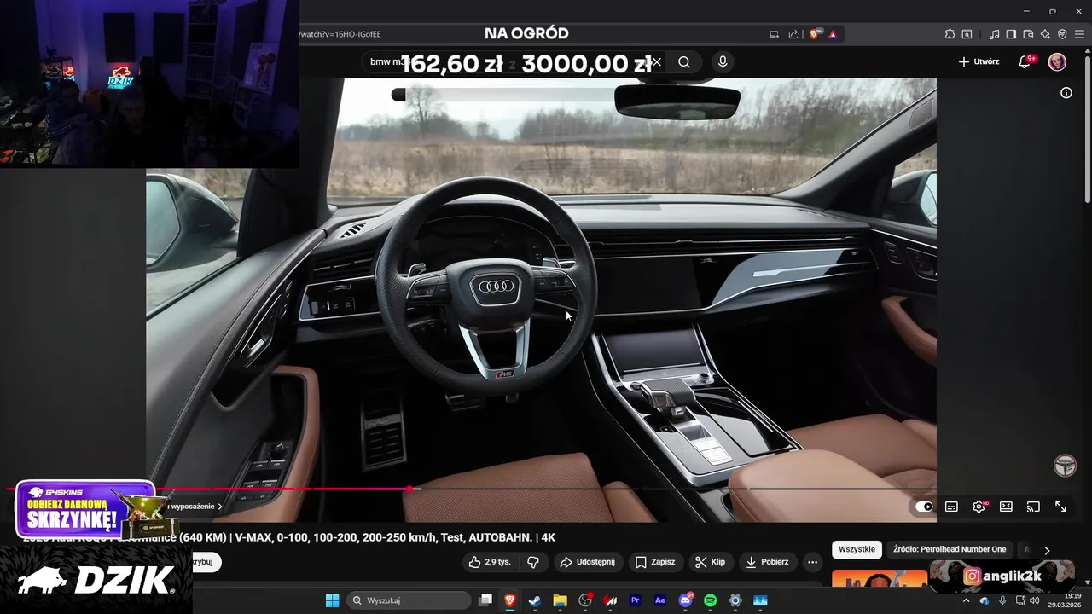Open File Explorer from taskbar

click(x=560, y=600)
